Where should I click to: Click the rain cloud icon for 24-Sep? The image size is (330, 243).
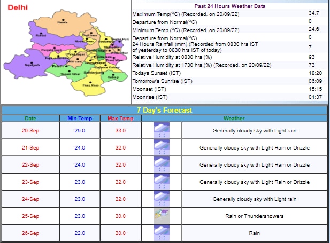(161, 199)
